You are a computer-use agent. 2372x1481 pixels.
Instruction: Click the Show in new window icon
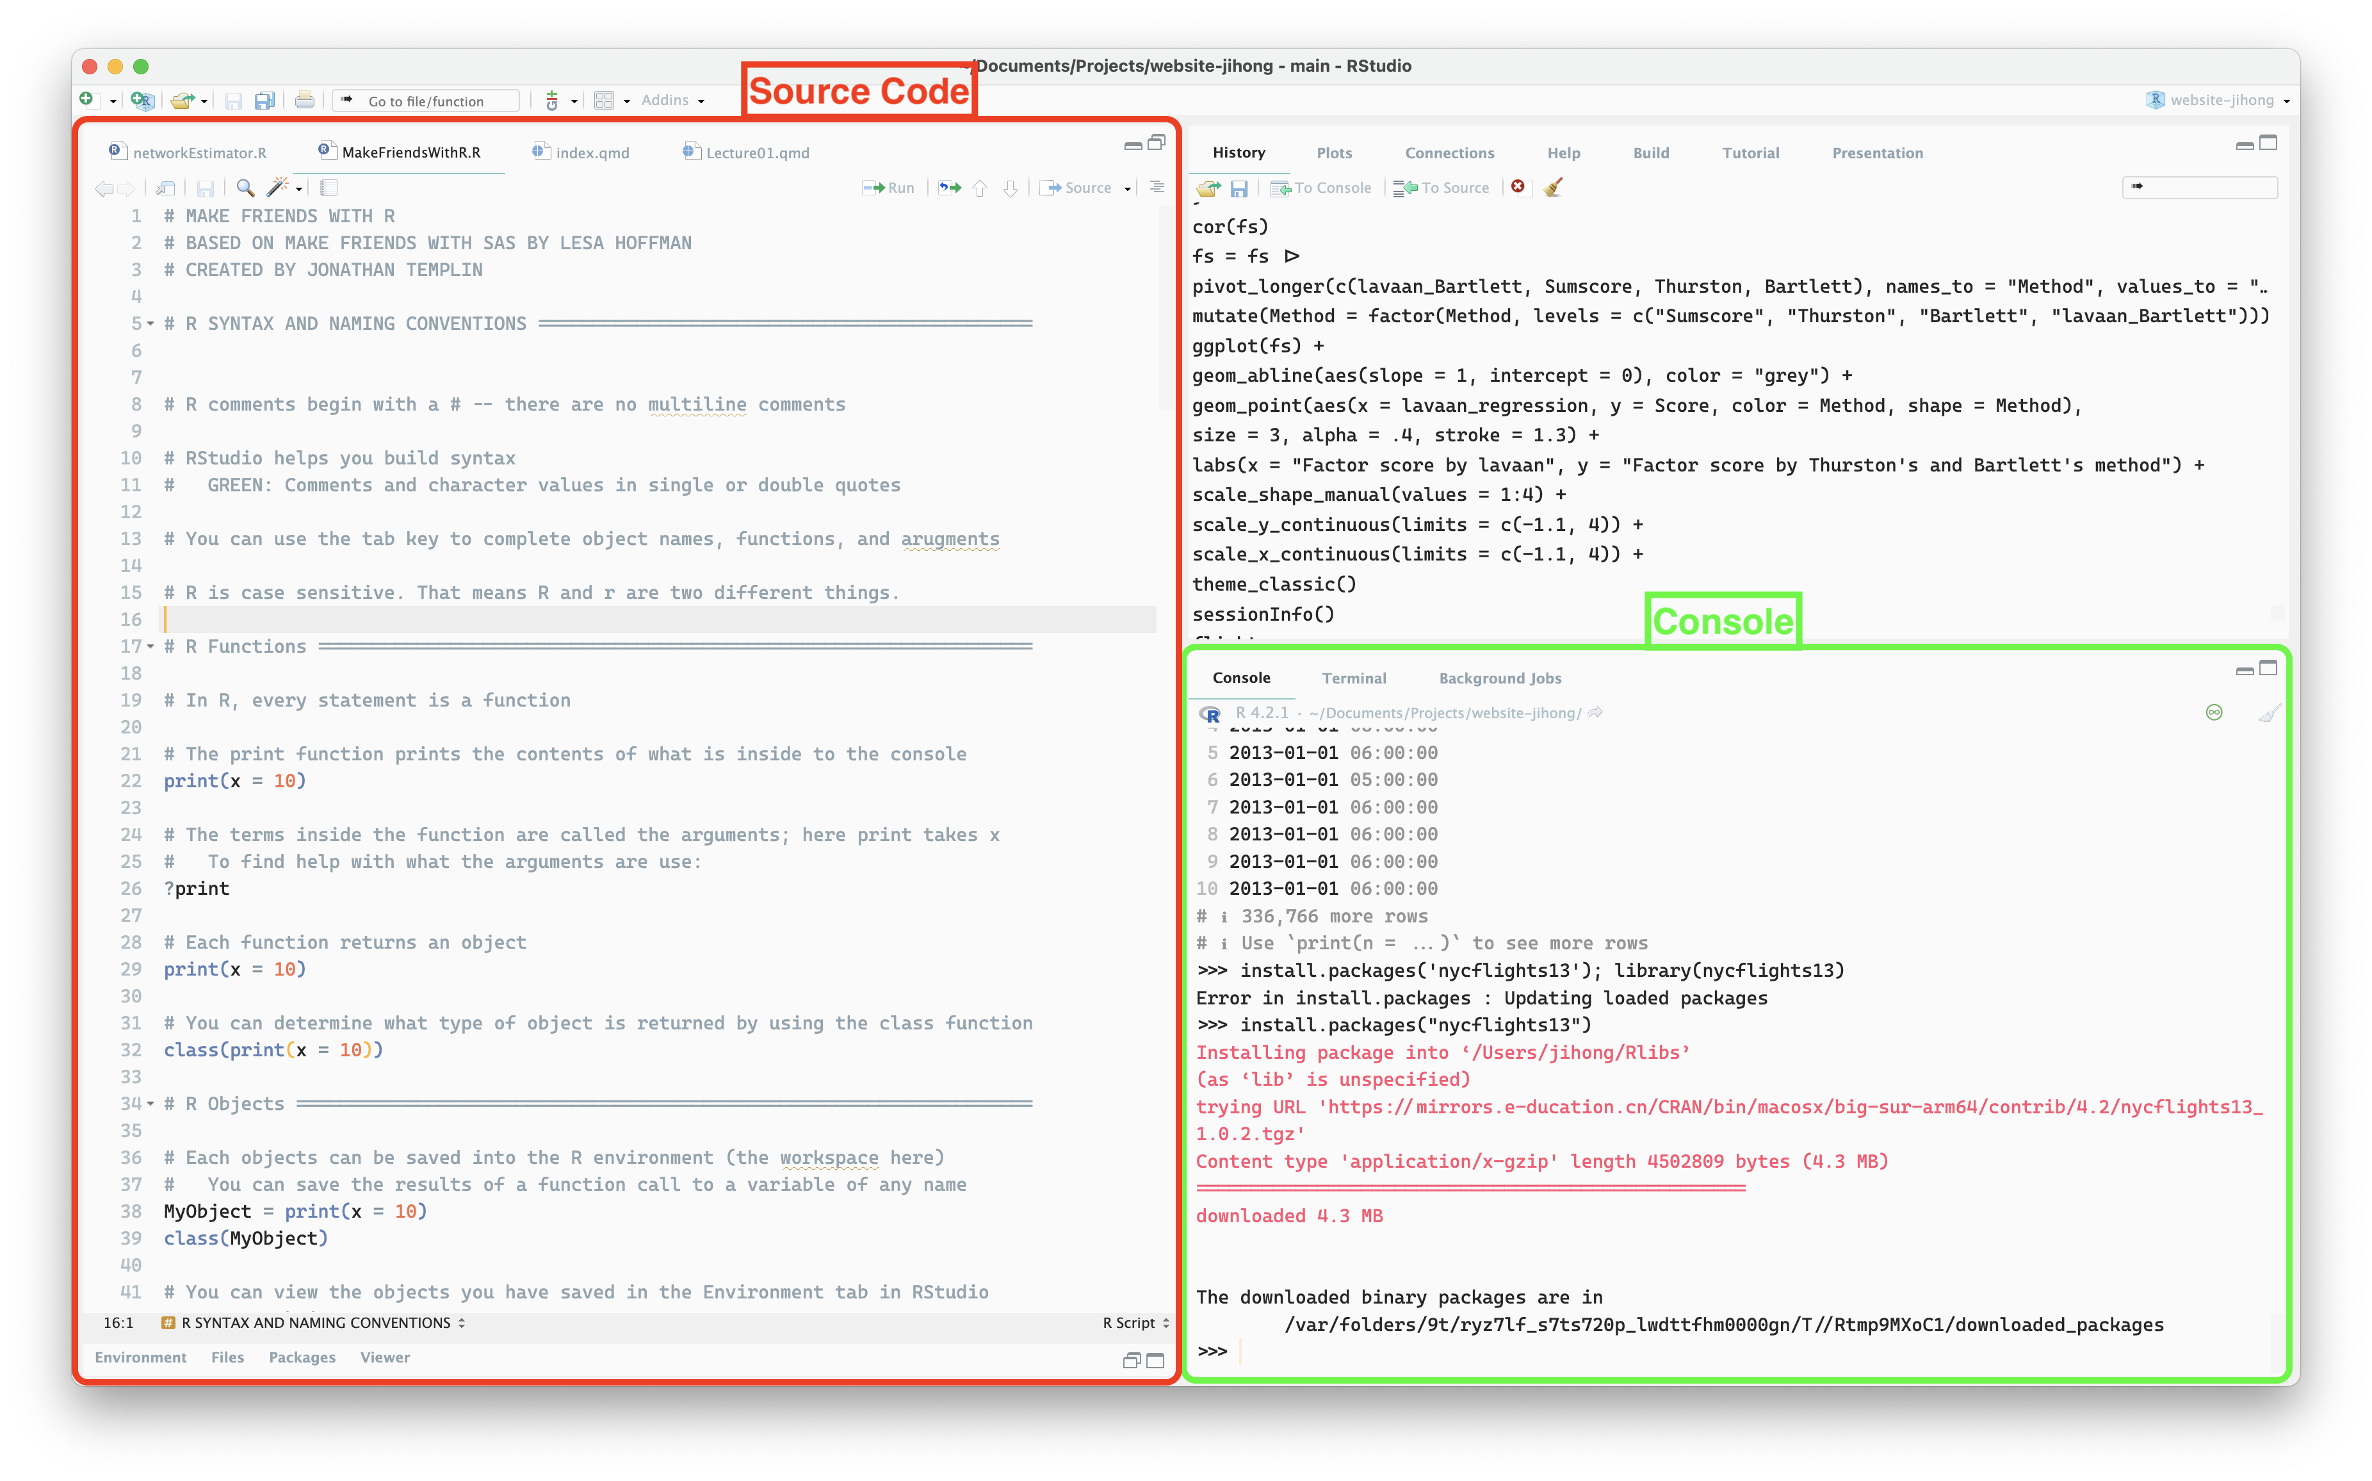point(165,187)
